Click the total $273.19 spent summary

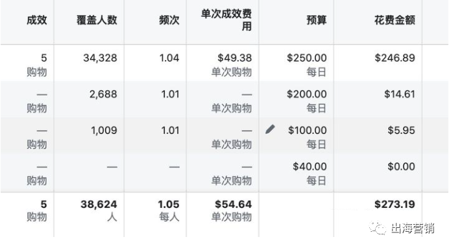click(x=394, y=204)
